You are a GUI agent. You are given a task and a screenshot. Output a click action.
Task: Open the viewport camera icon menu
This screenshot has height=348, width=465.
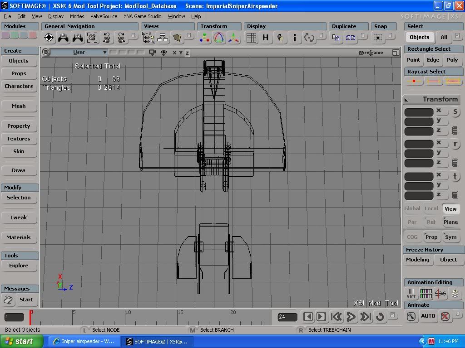pyautogui.click(x=153, y=53)
